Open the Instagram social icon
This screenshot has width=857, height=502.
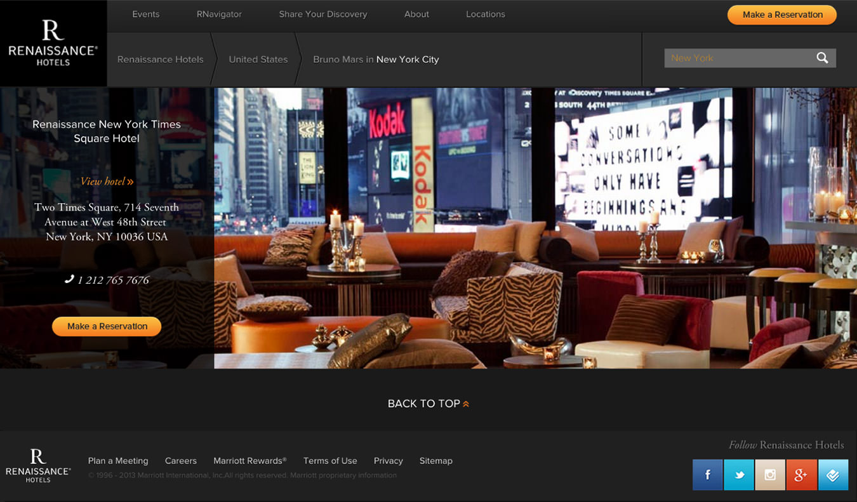[x=770, y=474]
